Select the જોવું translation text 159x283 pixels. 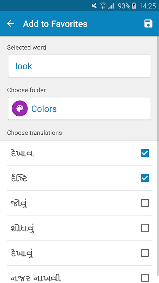point(19,203)
